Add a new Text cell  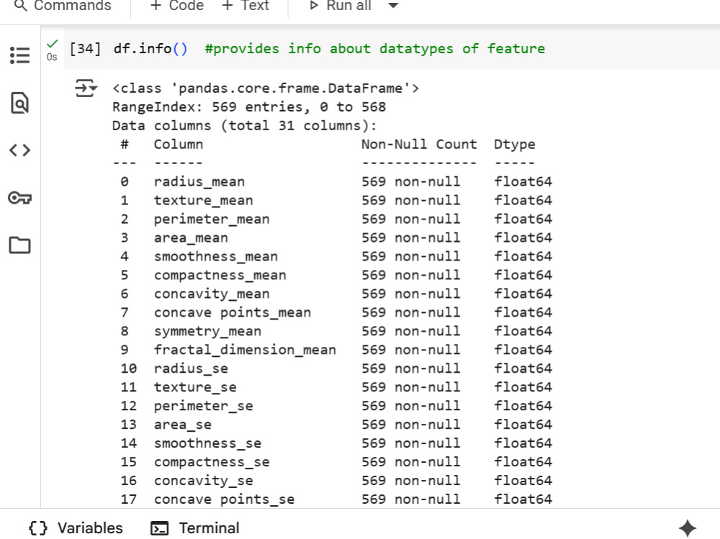click(246, 6)
